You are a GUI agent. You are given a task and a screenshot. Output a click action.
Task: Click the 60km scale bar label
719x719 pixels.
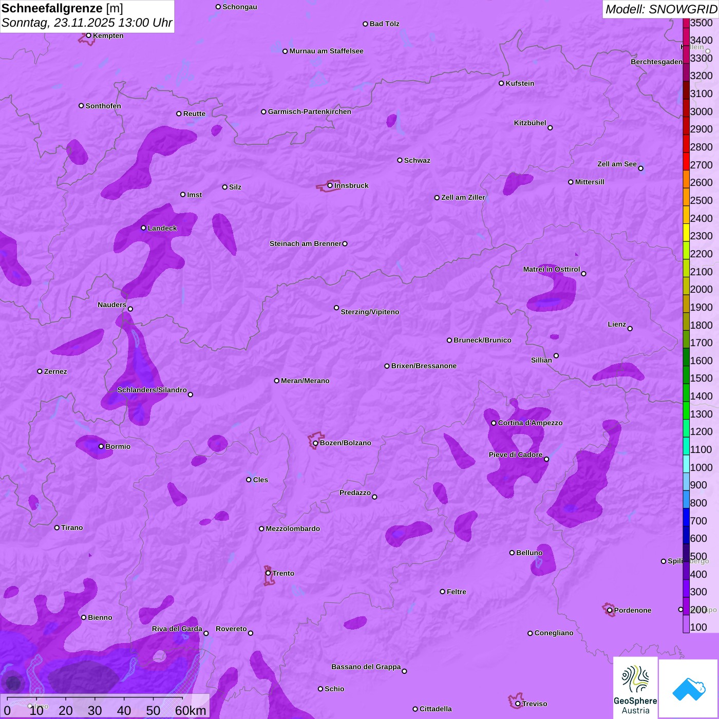tap(191, 710)
